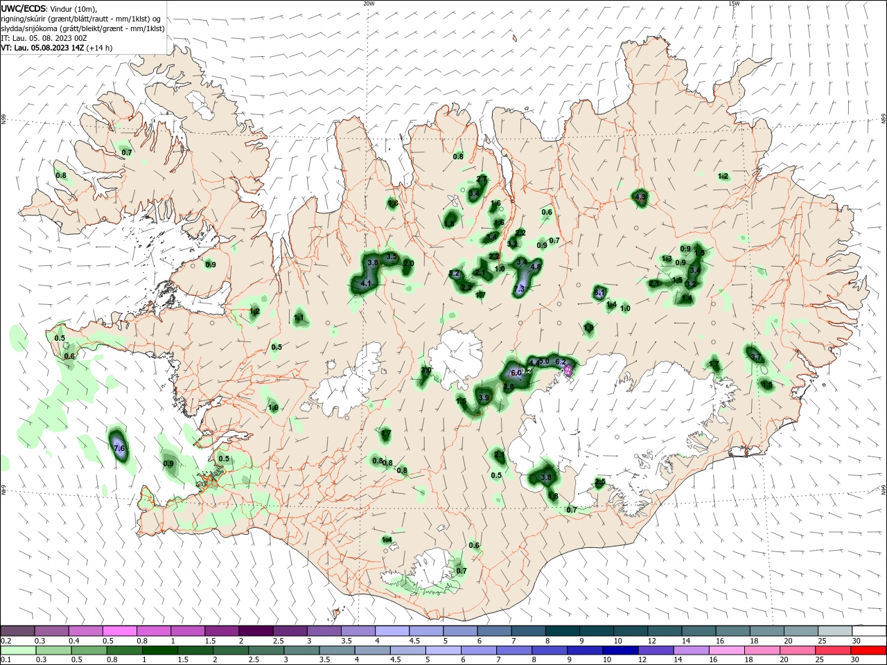
Task: Click the top-row legend swatch between 0.2 and 0.3
Action: (18, 631)
